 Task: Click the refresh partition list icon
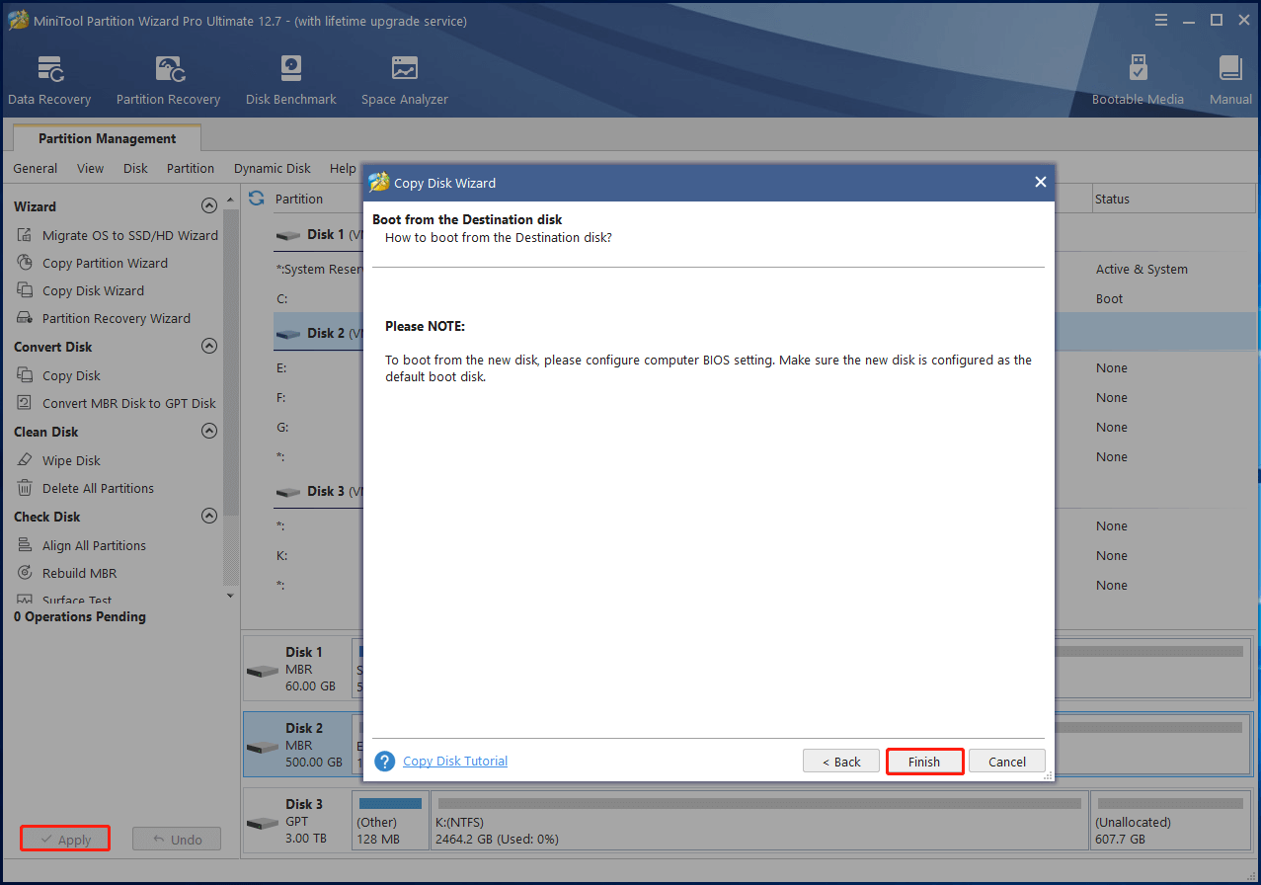(x=257, y=199)
